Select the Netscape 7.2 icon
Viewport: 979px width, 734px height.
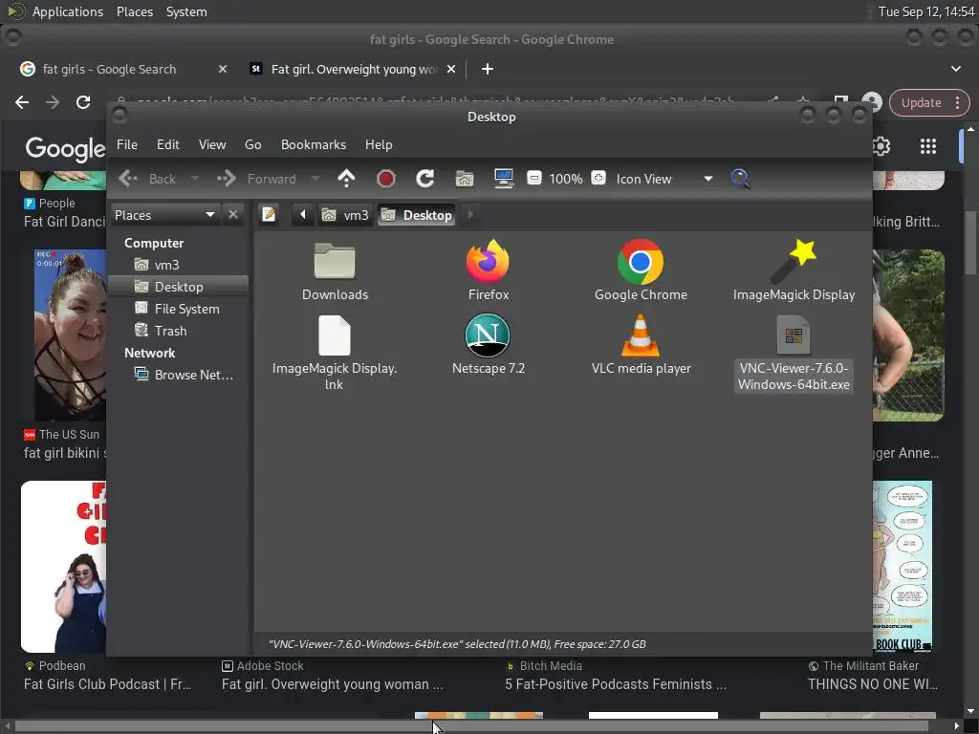[488, 335]
